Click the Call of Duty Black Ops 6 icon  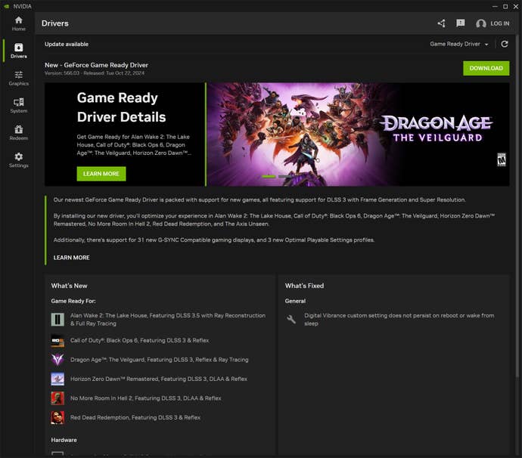click(57, 341)
